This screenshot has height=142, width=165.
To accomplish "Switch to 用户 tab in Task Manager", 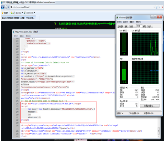I will [x=150, y=26].
